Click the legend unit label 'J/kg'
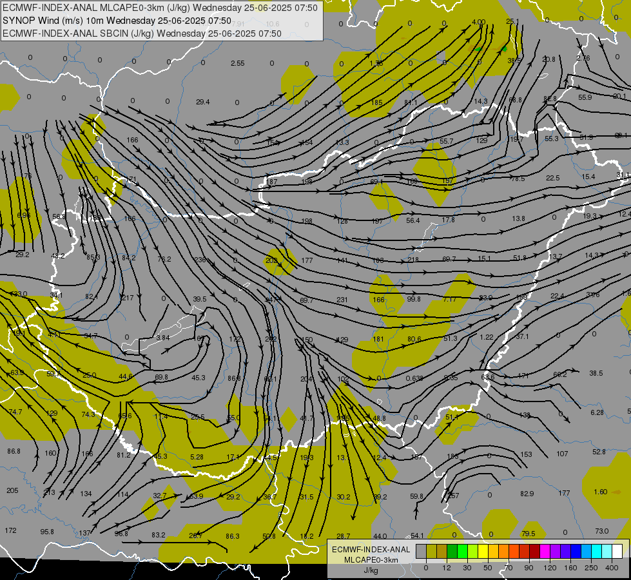This screenshot has height=580, width=631. click(371, 570)
